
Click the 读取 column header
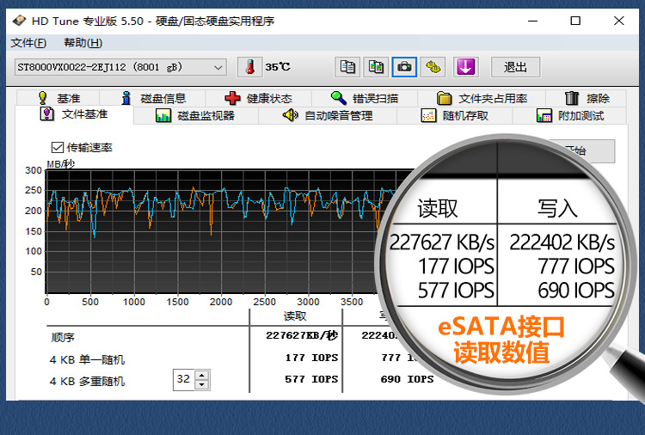(x=295, y=316)
